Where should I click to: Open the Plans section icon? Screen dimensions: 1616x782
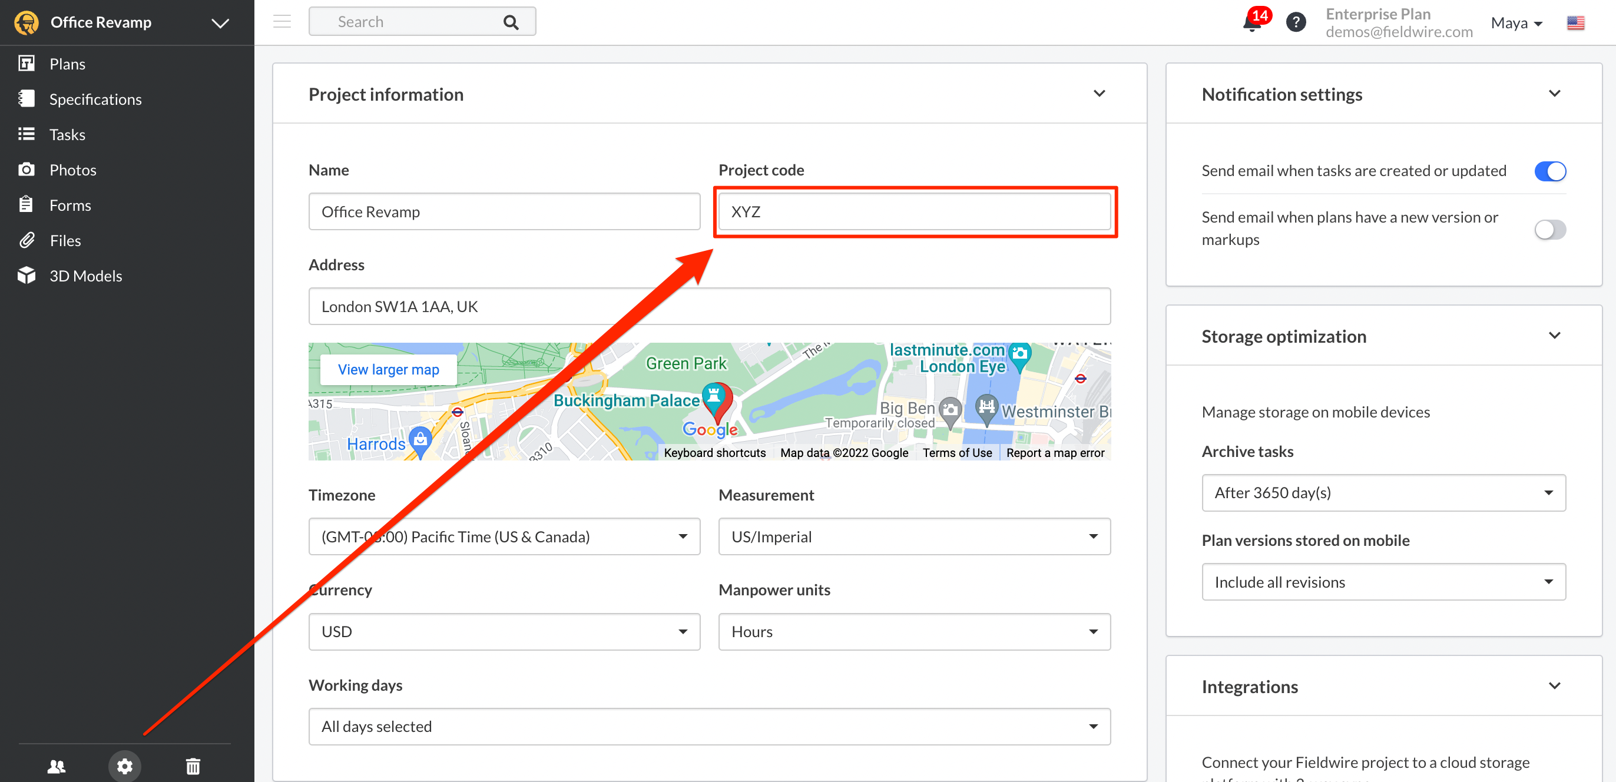[x=27, y=64]
